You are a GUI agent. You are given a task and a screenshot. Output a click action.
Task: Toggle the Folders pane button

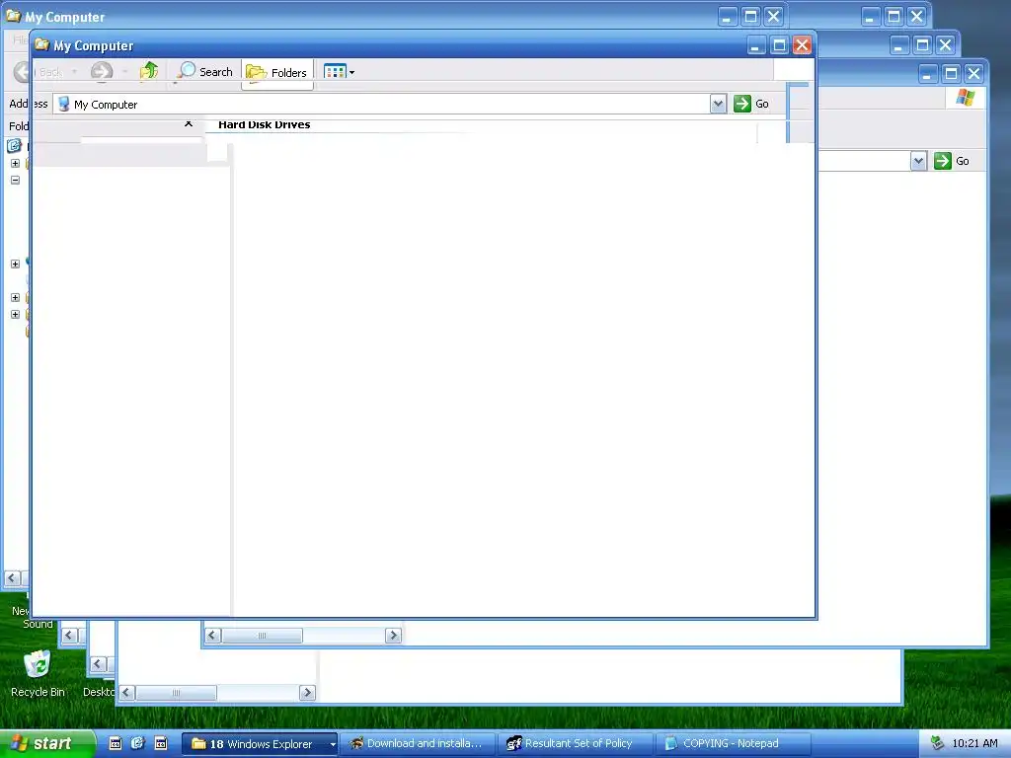[276, 72]
